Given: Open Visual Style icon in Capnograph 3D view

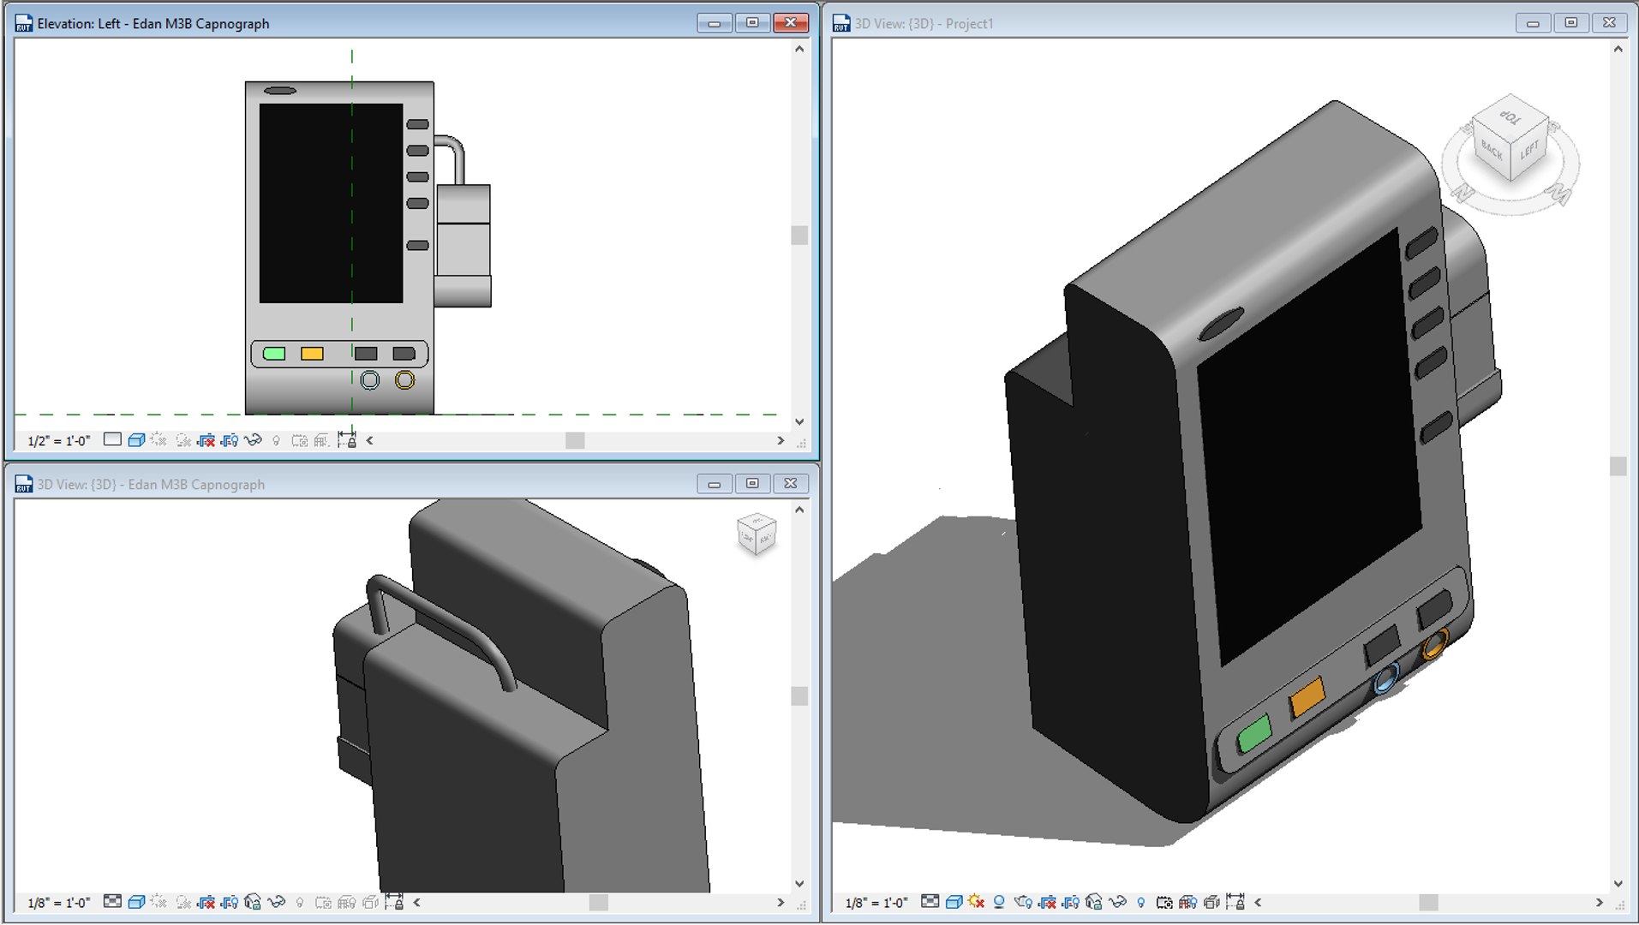Looking at the screenshot, I should tap(136, 902).
